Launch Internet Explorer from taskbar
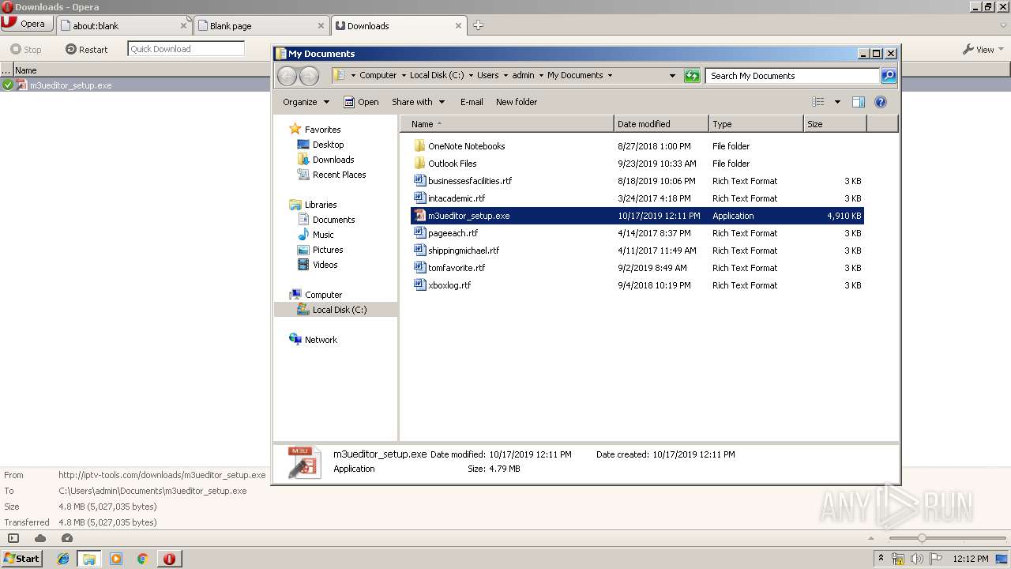 point(63,559)
